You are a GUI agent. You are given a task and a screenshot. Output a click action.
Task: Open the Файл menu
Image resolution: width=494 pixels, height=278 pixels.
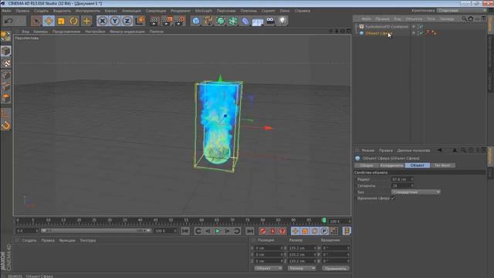tap(7, 11)
